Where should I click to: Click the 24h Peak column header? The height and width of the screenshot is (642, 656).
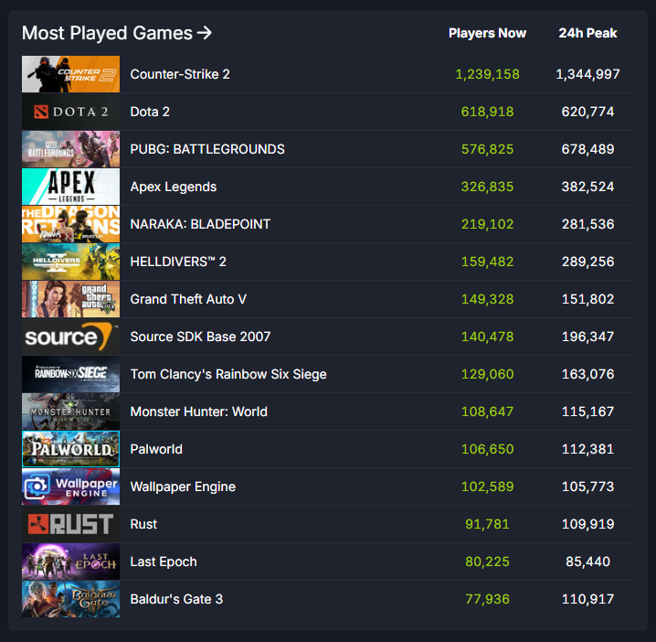point(587,33)
